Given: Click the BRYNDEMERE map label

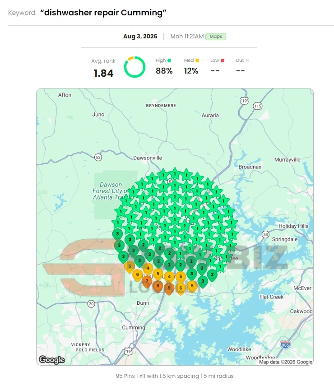Looking at the screenshot, I should click(161, 106).
